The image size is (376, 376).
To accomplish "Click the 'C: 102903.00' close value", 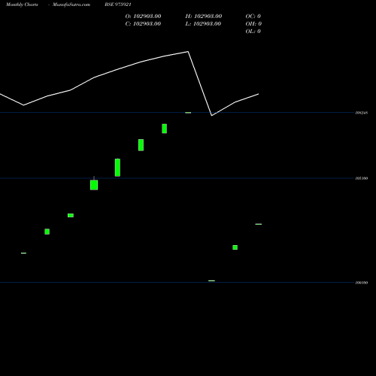I will (143, 24).
